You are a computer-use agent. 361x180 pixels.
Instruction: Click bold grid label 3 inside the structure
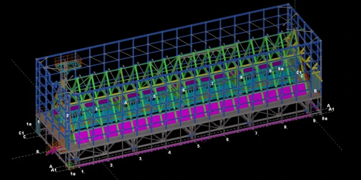(96, 109)
